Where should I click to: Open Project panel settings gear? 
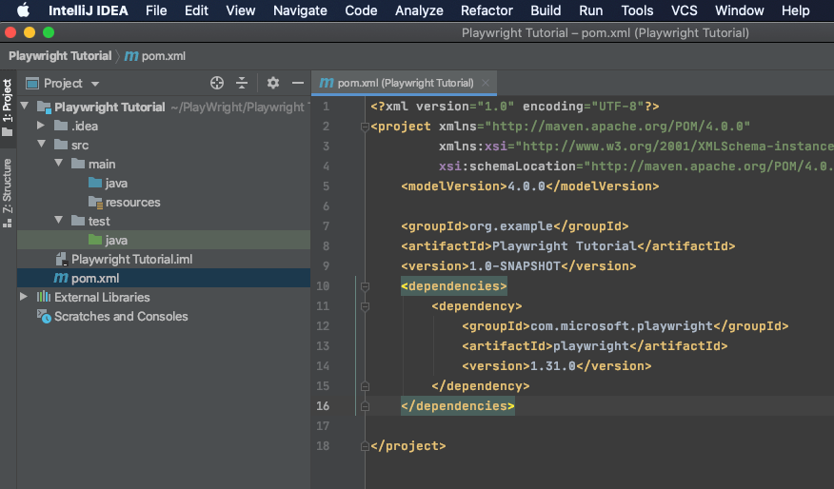273,83
